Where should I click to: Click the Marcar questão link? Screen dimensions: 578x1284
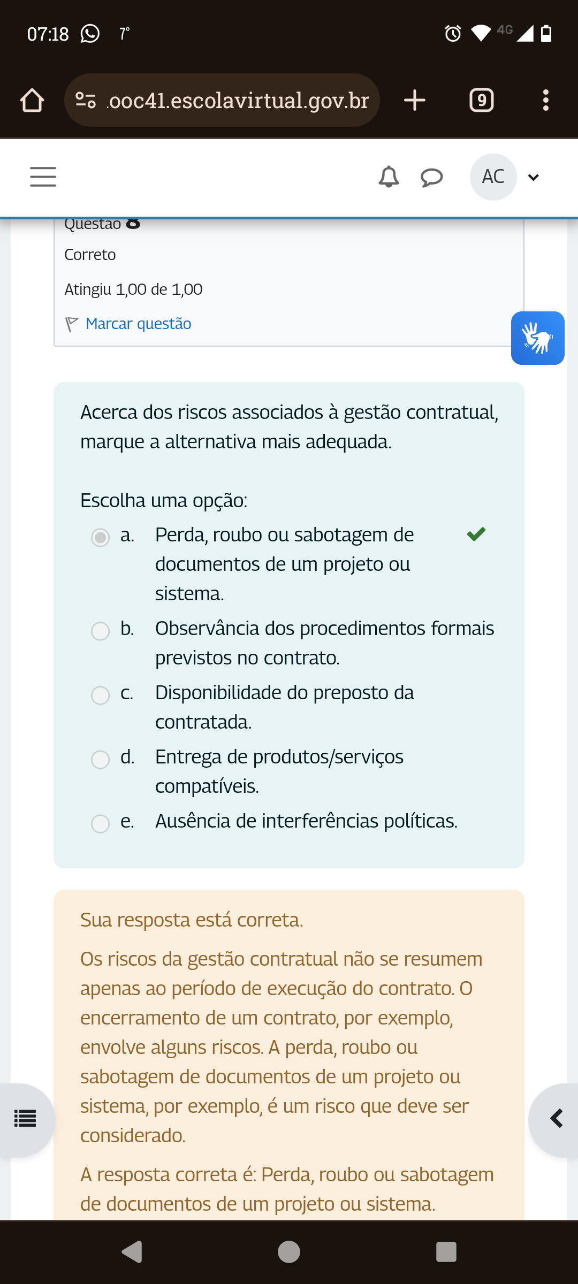click(x=138, y=324)
